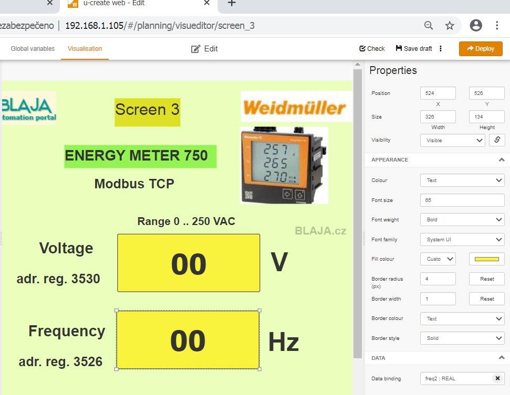This screenshot has height=395, width=510.
Task: Select the BLAJA automation portal logo
Action: [x=29, y=109]
